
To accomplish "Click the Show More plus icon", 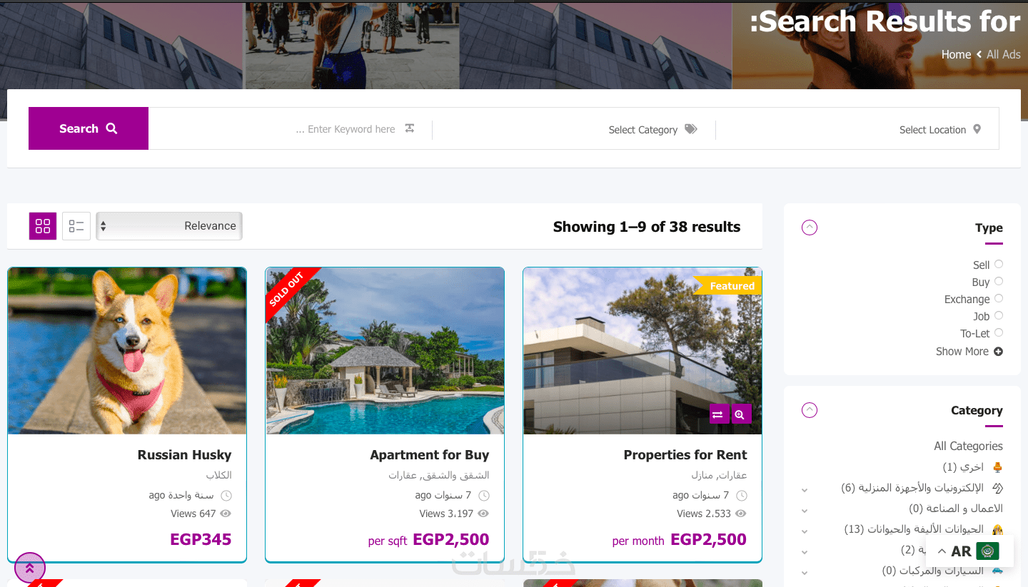I will coord(998,352).
